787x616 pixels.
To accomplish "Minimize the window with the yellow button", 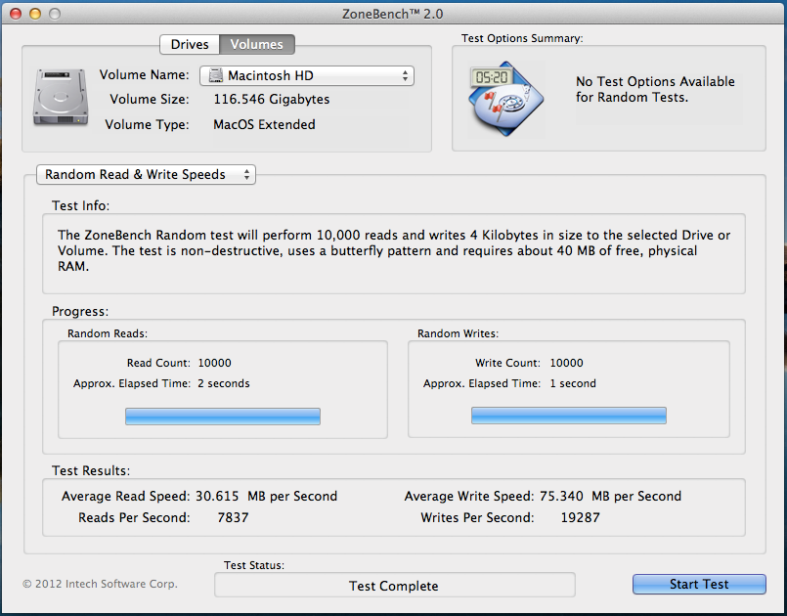I will coord(35,16).
